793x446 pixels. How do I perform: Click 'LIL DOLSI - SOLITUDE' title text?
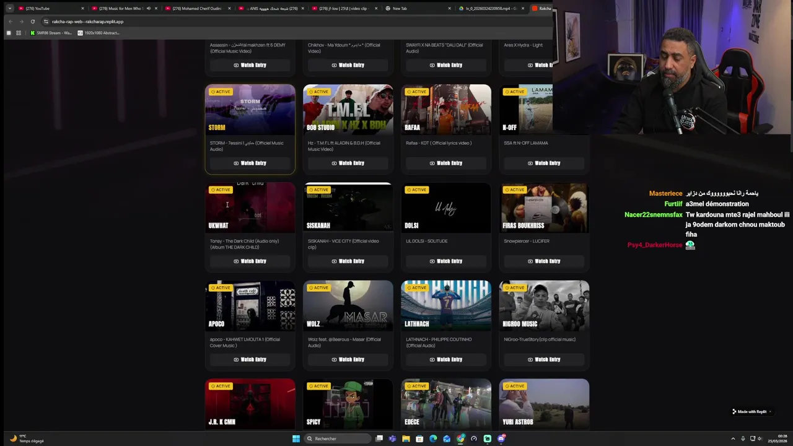pyautogui.click(x=426, y=241)
